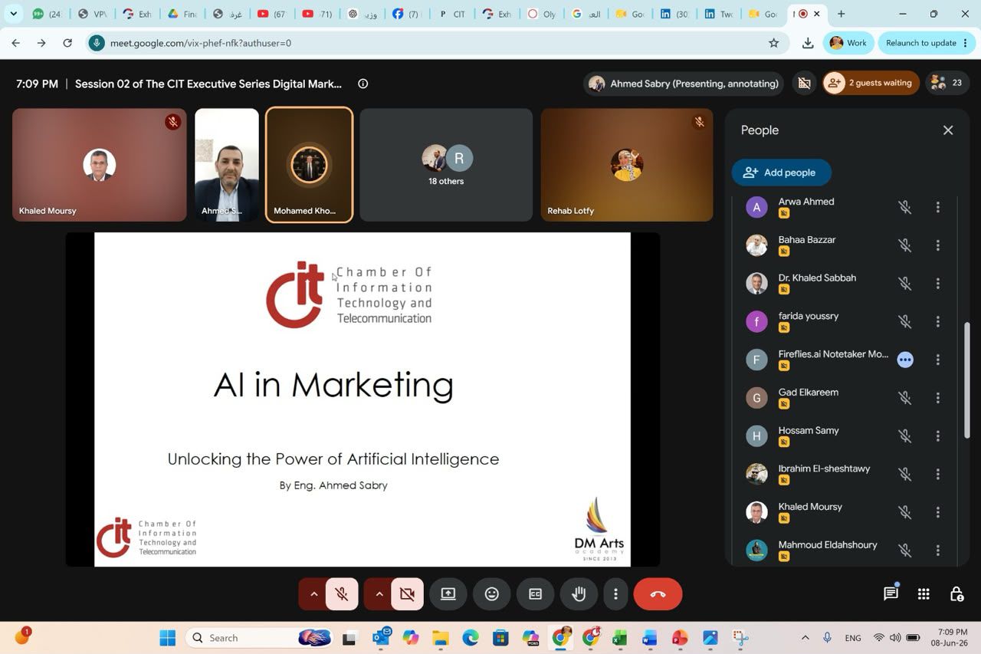Select Rehab Lotfy video tile
Image resolution: width=981 pixels, height=654 pixels.
click(627, 165)
